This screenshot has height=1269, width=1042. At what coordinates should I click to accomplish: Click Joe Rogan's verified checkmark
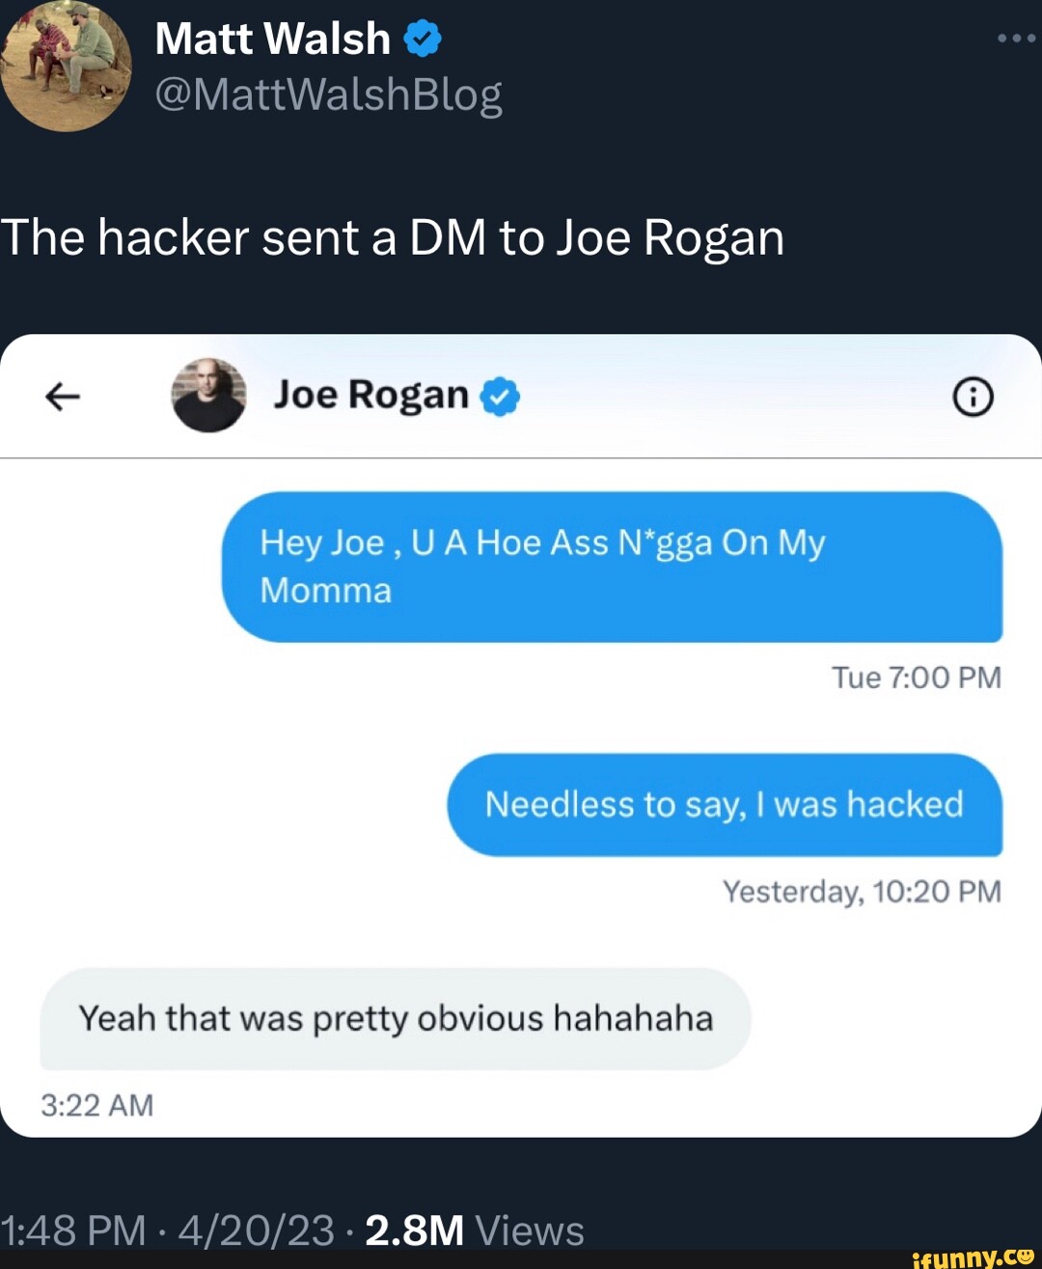click(x=500, y=396)
